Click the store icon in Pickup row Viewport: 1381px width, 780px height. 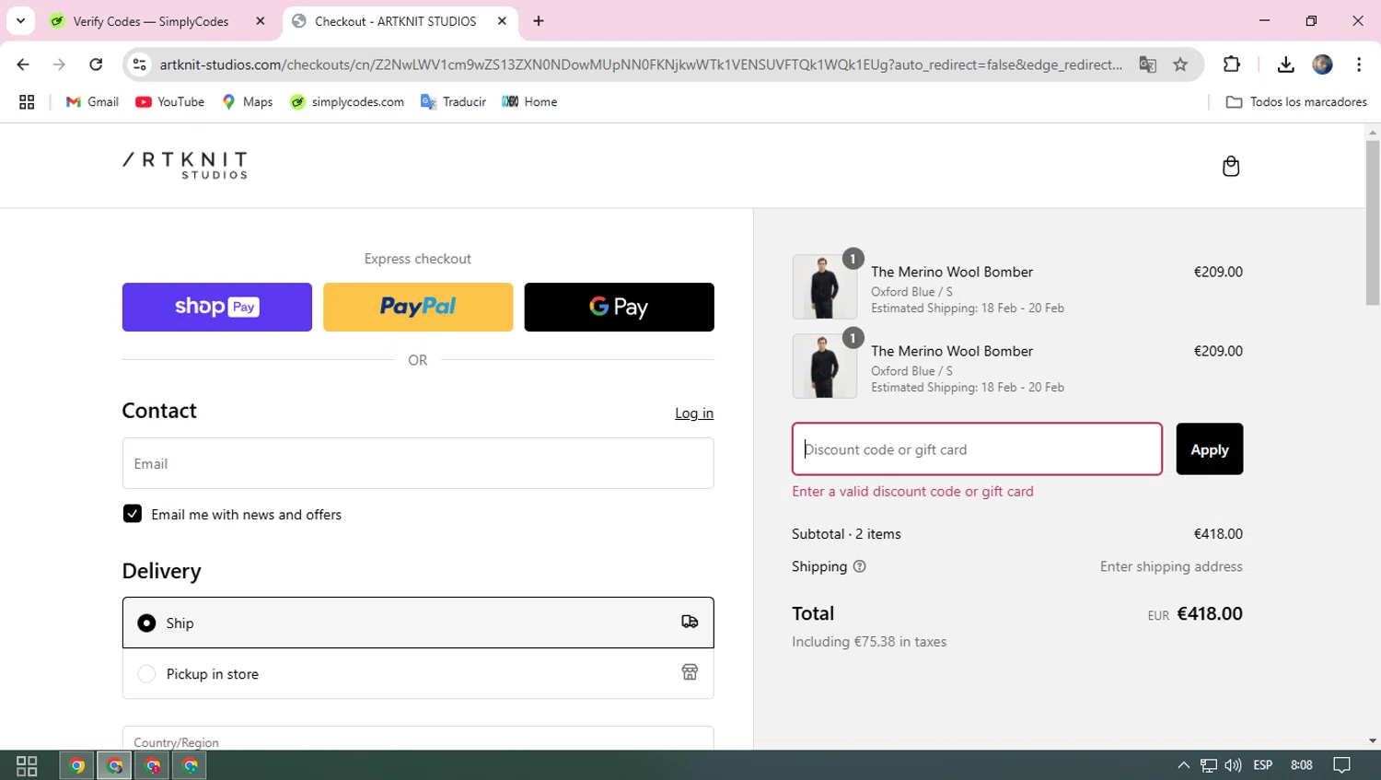[690, 672]
